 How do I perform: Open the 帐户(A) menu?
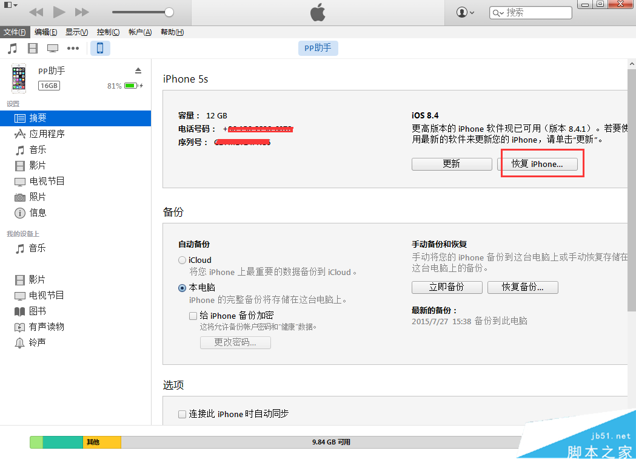click(140, 32)
